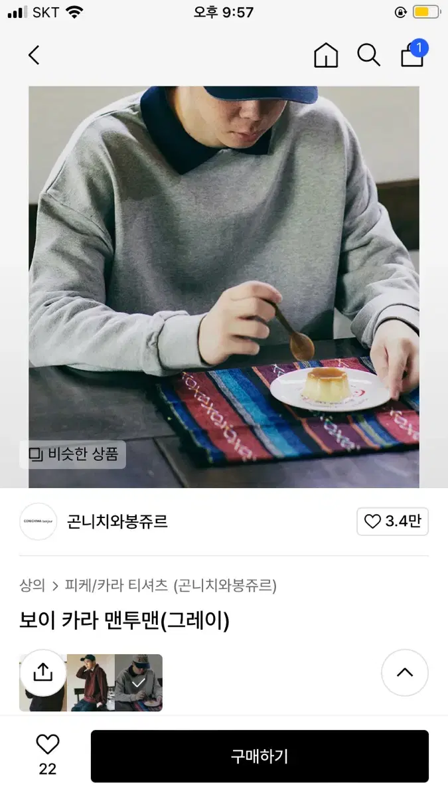Open the 곤니치와봉쥬르 brand name

point(117,522)
